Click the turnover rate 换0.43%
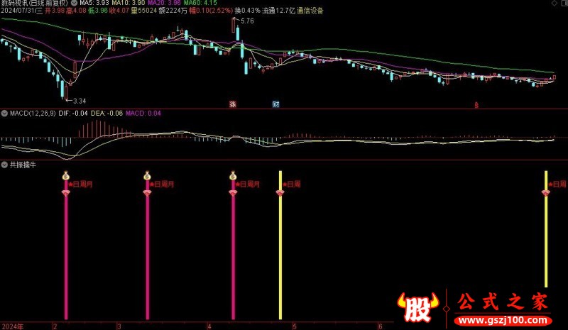 pos(247,11)
